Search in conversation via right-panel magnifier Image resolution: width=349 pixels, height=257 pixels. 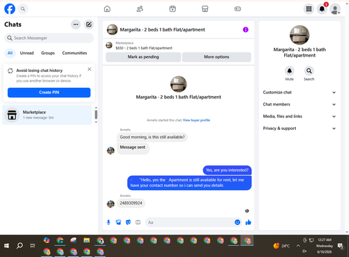click(x=309, y=71)
